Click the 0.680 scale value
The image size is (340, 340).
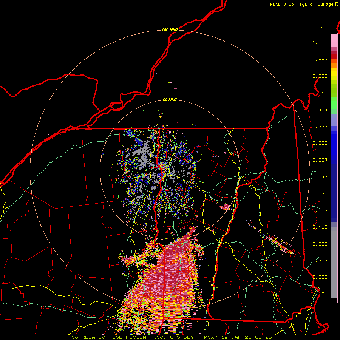pos(320,143)
